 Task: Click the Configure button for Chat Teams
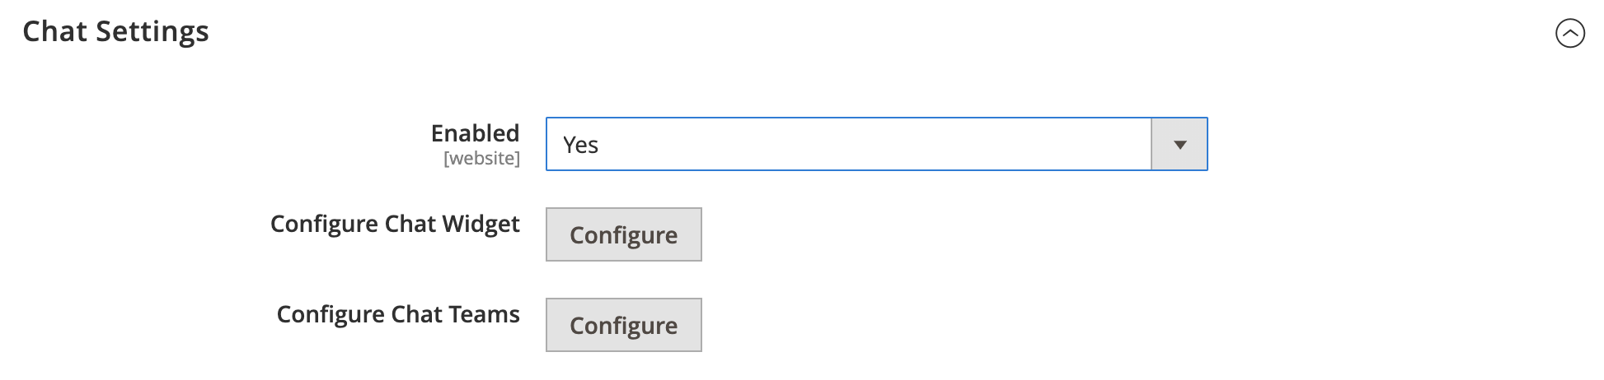[x=623, y=326]
